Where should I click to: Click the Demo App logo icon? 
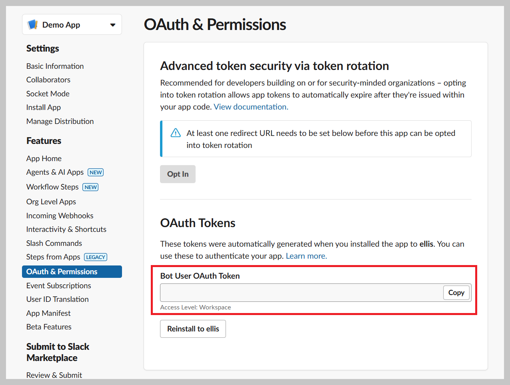[32, 25]
